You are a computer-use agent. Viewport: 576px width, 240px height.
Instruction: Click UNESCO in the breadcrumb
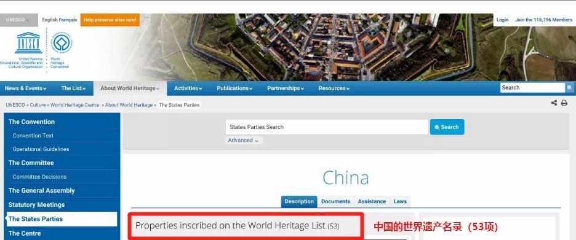pos(15,105)
